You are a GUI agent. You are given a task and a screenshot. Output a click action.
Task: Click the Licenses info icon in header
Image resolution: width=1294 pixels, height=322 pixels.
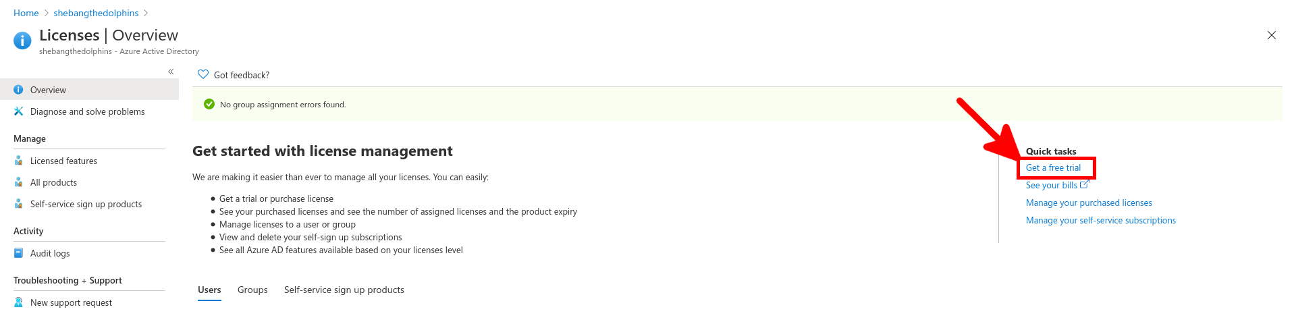click(x=22, y=41)
